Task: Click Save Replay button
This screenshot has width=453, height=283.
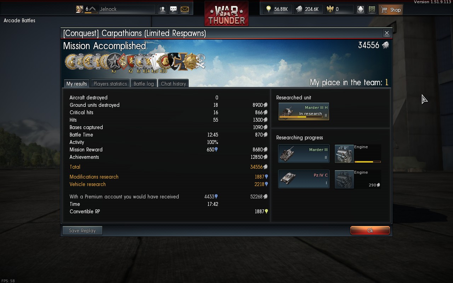Action: pyautogui.click(x=82, y=230)
